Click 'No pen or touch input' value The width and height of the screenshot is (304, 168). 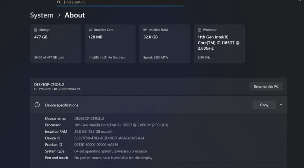[113, 158]
